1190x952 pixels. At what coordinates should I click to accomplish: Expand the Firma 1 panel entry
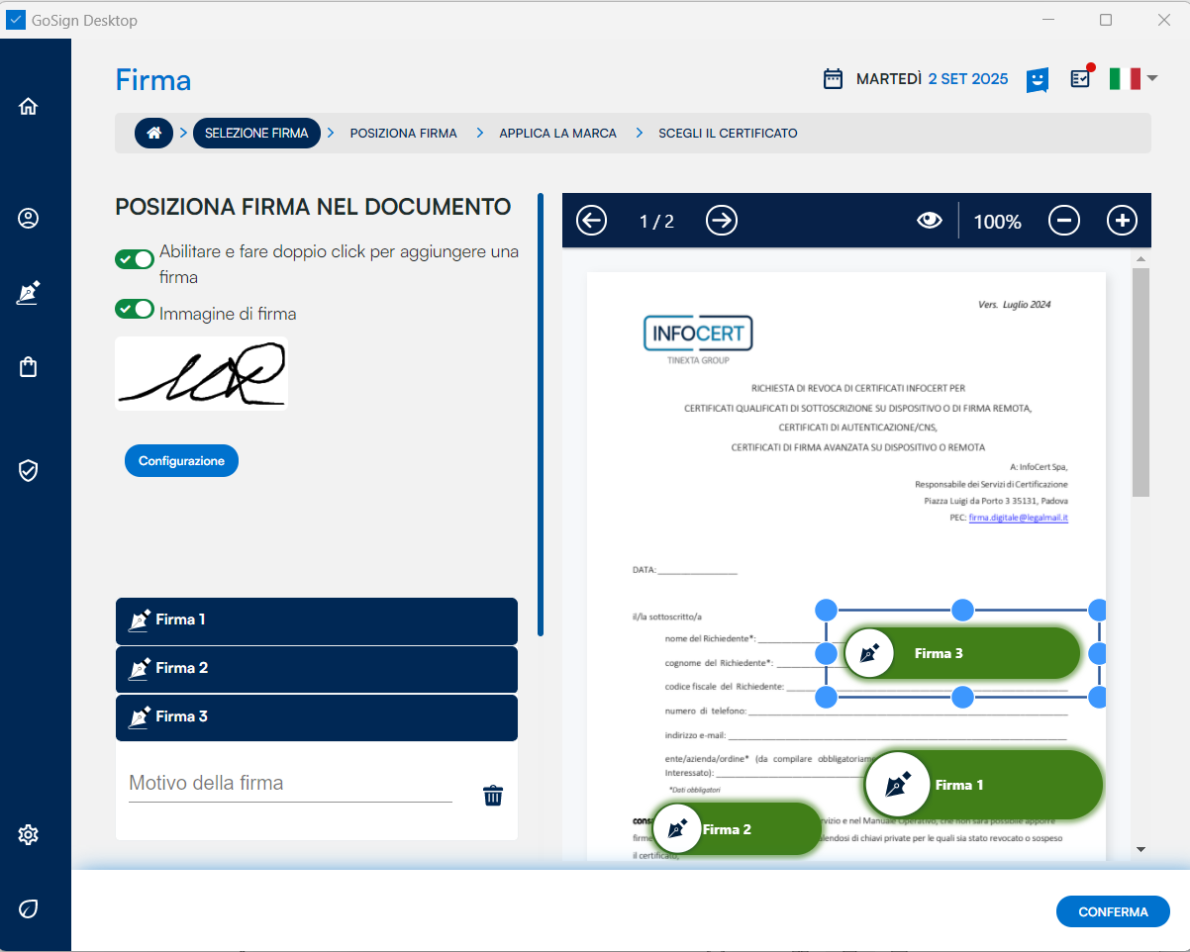pos(316,620)
